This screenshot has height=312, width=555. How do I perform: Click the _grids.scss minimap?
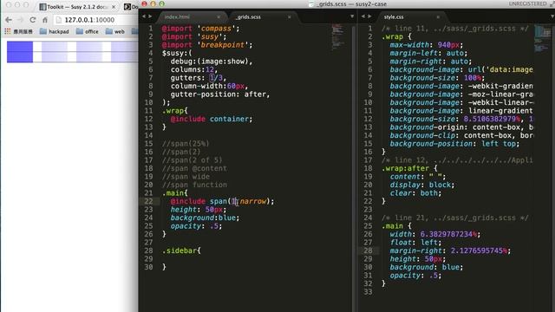tap(337, 36)
